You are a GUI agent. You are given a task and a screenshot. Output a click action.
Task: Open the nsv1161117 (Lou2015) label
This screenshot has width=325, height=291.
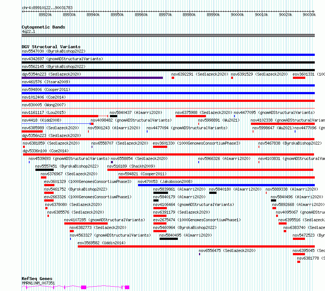pos(44,112)
